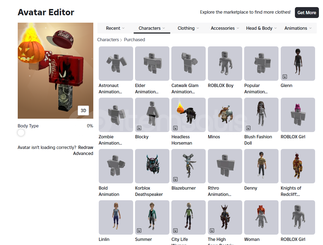This screenshot has height=245, width=323.
Task: Choose the Minos character thumbnail
Action: pos(225,115)
